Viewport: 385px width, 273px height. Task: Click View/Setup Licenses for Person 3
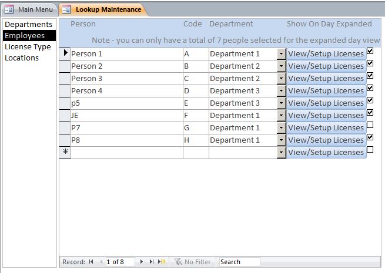[326, 78]
